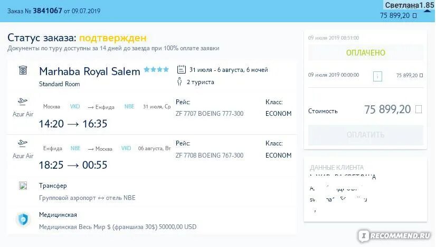
Task: Click order number 3841067
Action: click(48, 11)
